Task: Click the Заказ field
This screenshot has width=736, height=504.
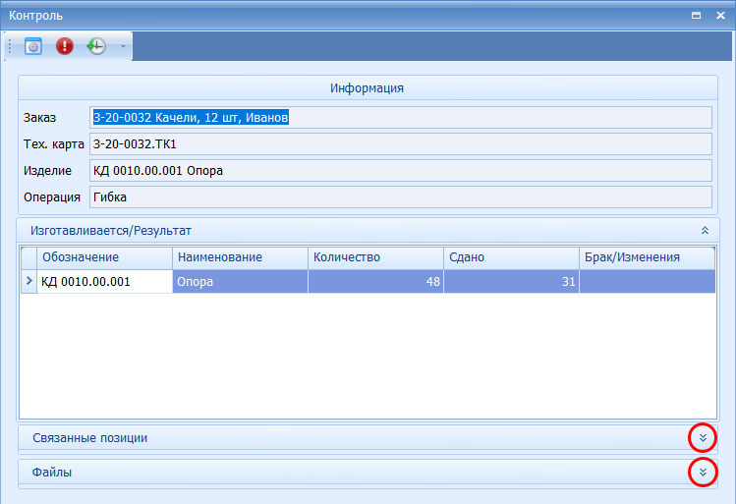Action: point(400,118)
